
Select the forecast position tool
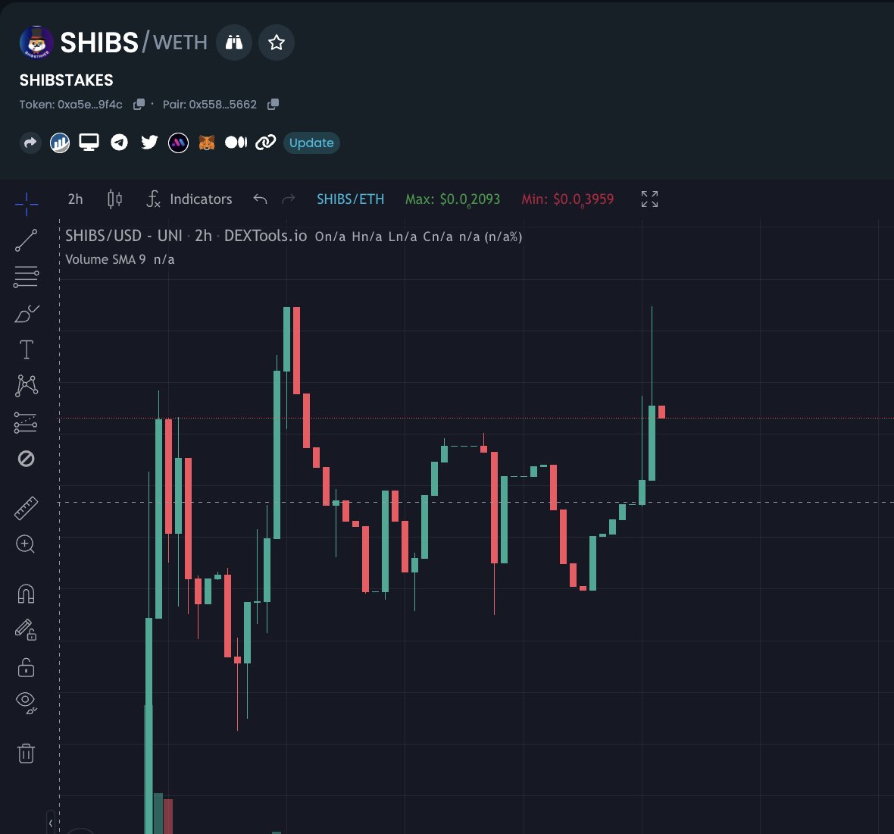pyautogui.click(x=27, y=423)
